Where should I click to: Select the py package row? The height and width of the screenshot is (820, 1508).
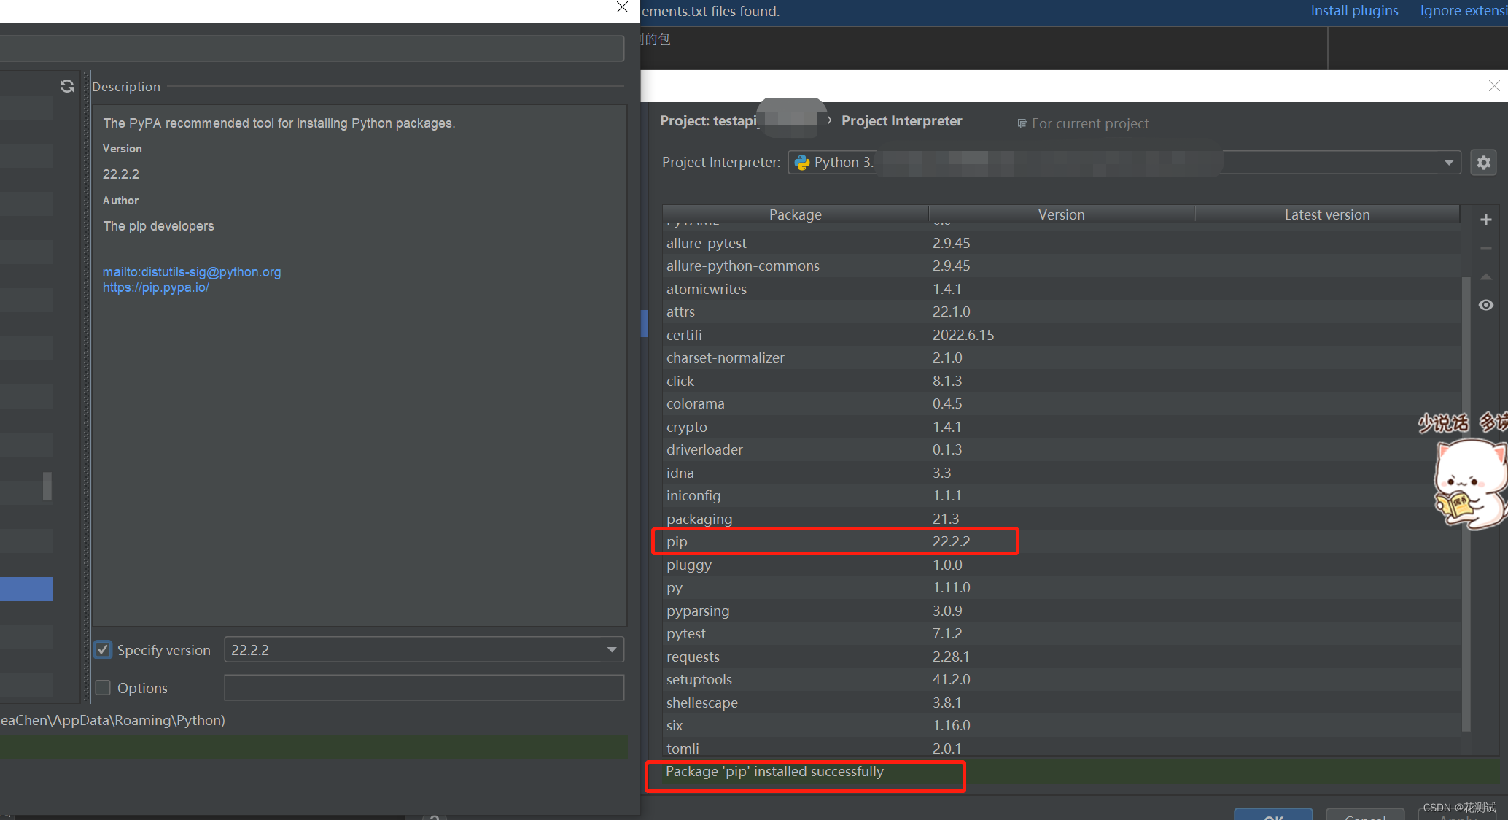[1062, 587]
